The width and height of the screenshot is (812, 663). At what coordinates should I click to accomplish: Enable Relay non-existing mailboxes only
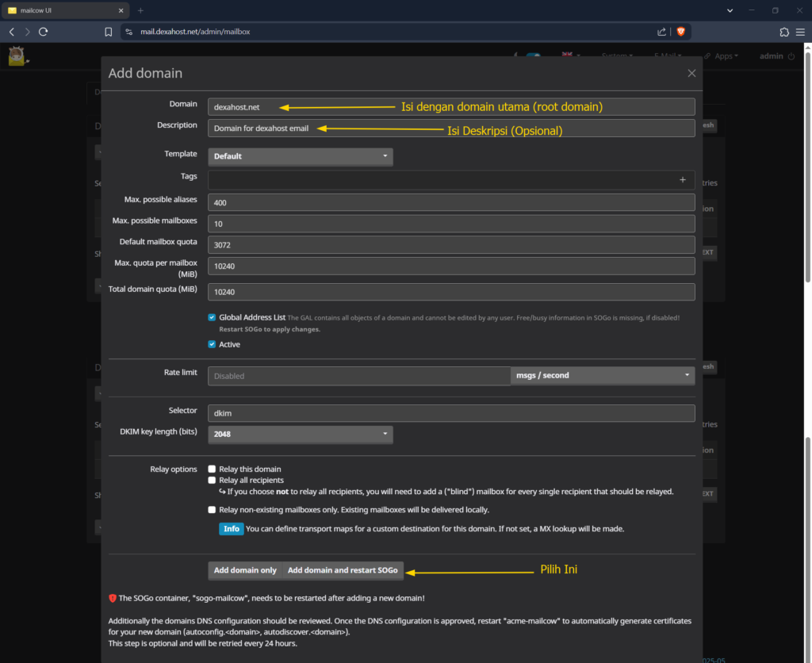click(x=212, y=510)
